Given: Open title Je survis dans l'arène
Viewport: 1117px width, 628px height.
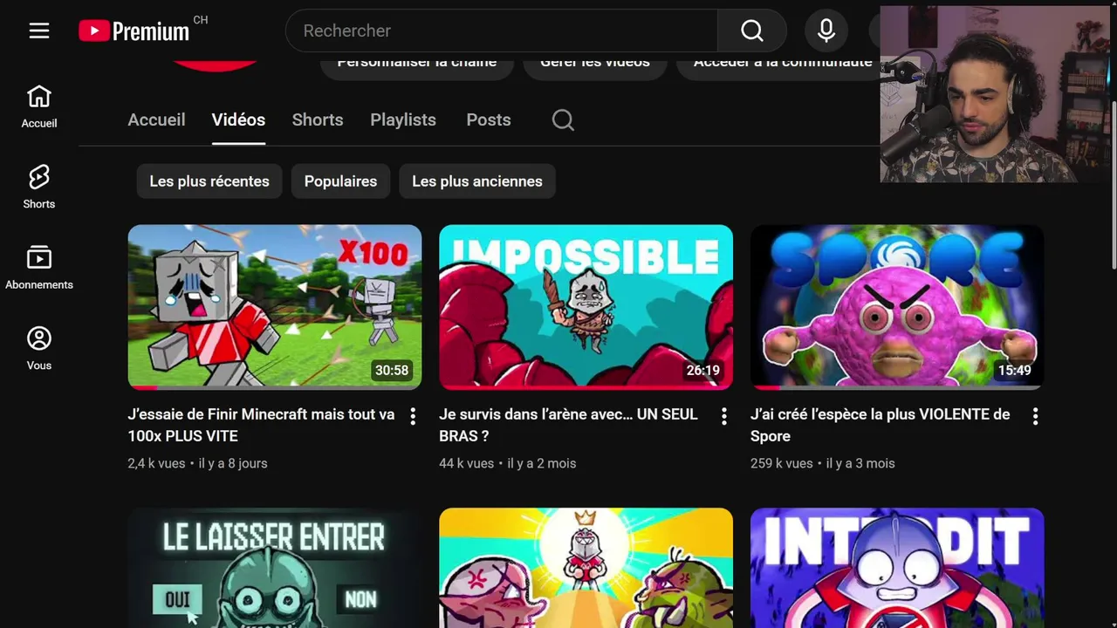Looking at the screenshot, I should pos(568,425).
